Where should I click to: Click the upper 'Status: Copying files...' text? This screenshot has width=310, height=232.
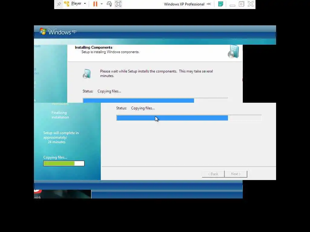click(x=102, y=91)
